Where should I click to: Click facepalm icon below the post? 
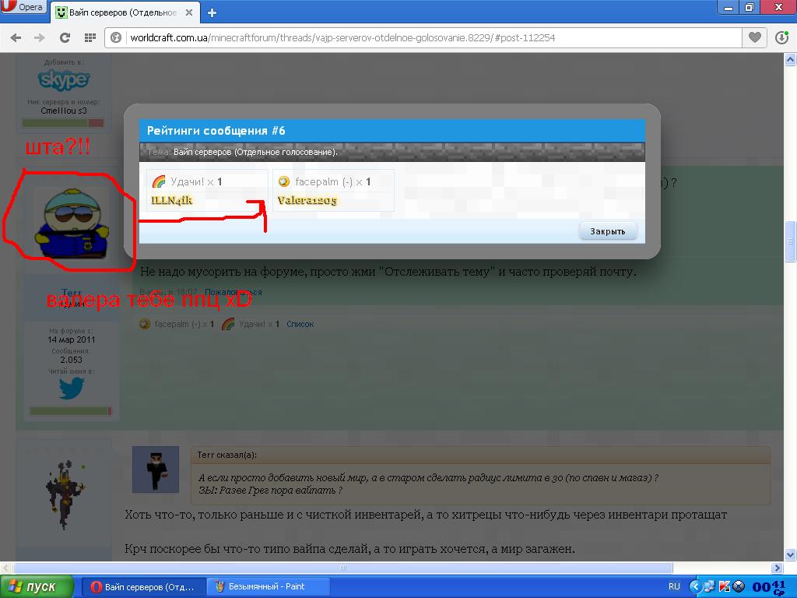(145, 324)
